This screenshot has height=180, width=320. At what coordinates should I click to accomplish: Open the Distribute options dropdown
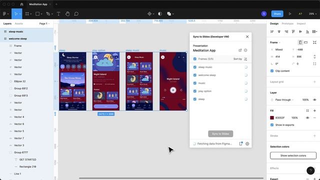314,31
